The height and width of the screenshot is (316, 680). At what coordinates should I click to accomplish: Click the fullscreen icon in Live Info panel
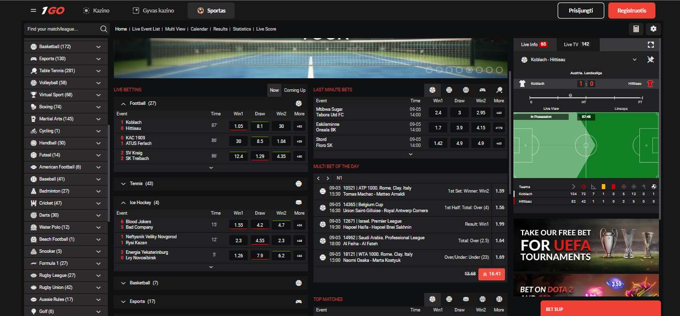point(650,45)
